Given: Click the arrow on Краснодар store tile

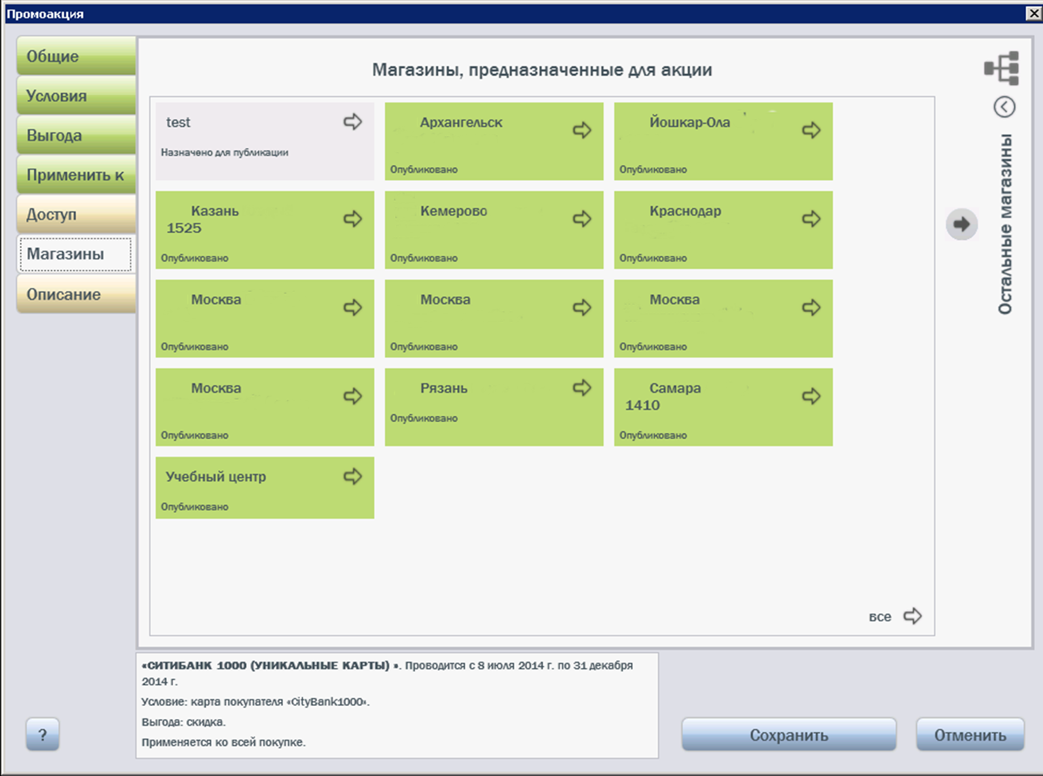Looking at the screenshot, I should 811,218.
